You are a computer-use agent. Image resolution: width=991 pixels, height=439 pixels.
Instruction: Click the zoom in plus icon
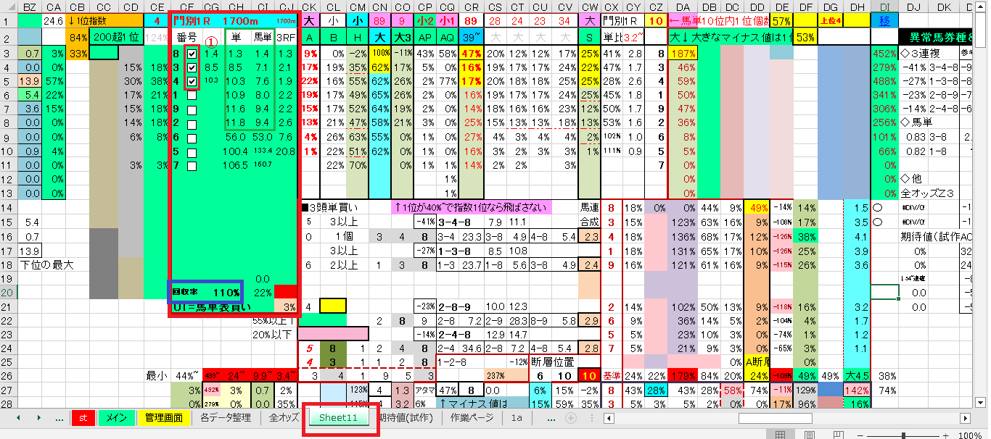coord(945,435)
